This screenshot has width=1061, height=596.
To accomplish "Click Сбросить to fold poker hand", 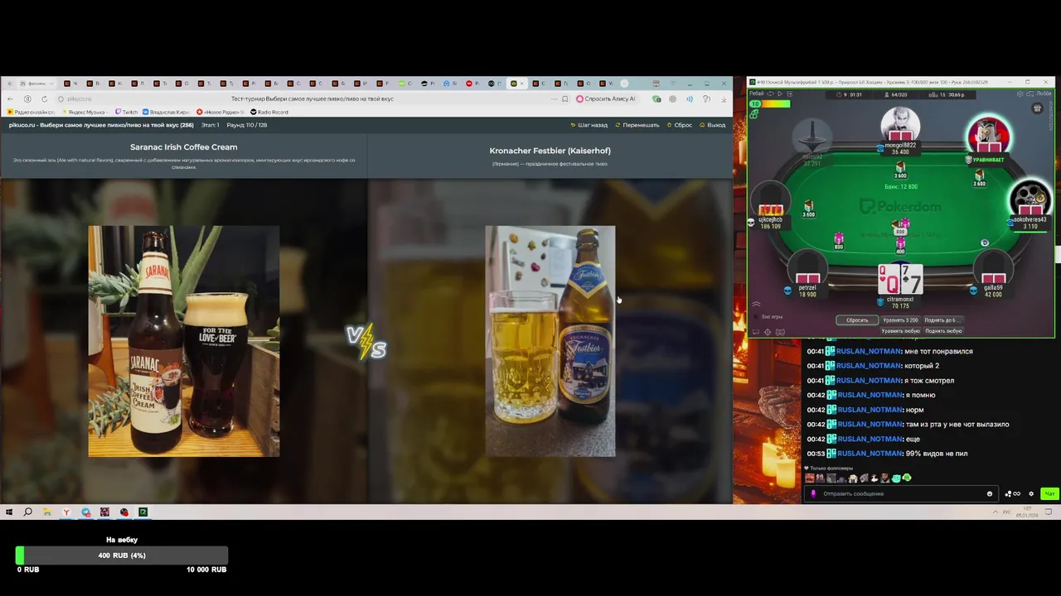I will tap(857, 320).
